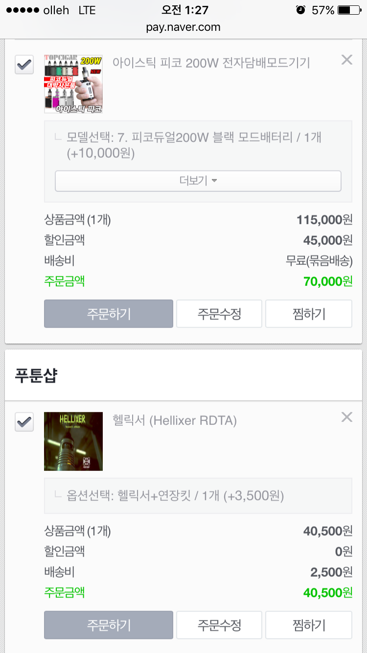
Task: Tap 주문하기 for the 40,500원 Hellixer item
Action: (108, 625)
